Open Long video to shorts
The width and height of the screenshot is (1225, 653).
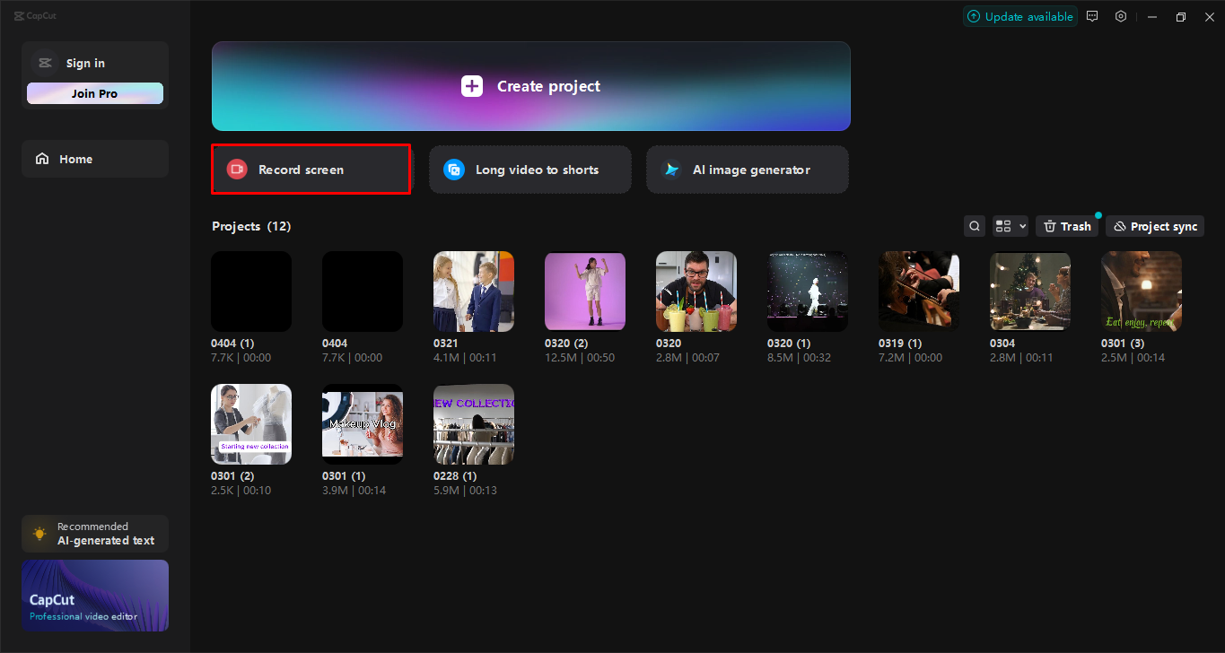pos(530,170)
